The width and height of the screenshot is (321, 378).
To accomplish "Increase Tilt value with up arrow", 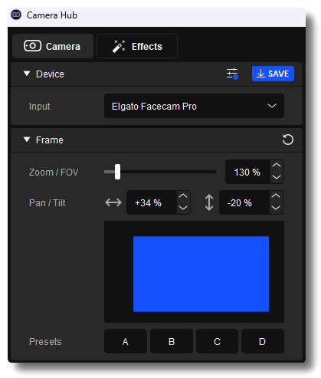I will click(276, 196).
